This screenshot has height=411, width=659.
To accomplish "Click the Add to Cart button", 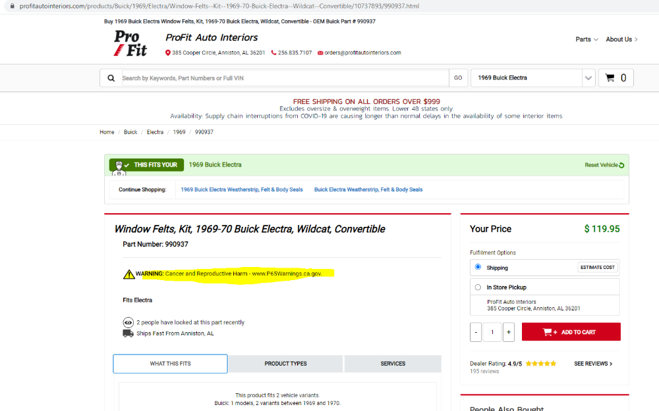I will (x=571, y=332).
